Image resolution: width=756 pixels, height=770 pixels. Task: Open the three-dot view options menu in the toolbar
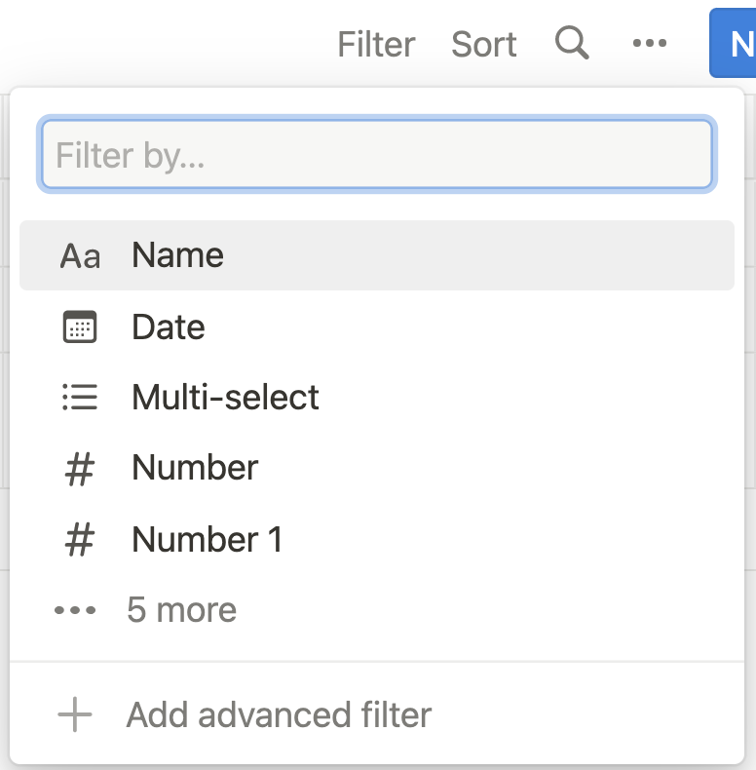coord(650,43)
